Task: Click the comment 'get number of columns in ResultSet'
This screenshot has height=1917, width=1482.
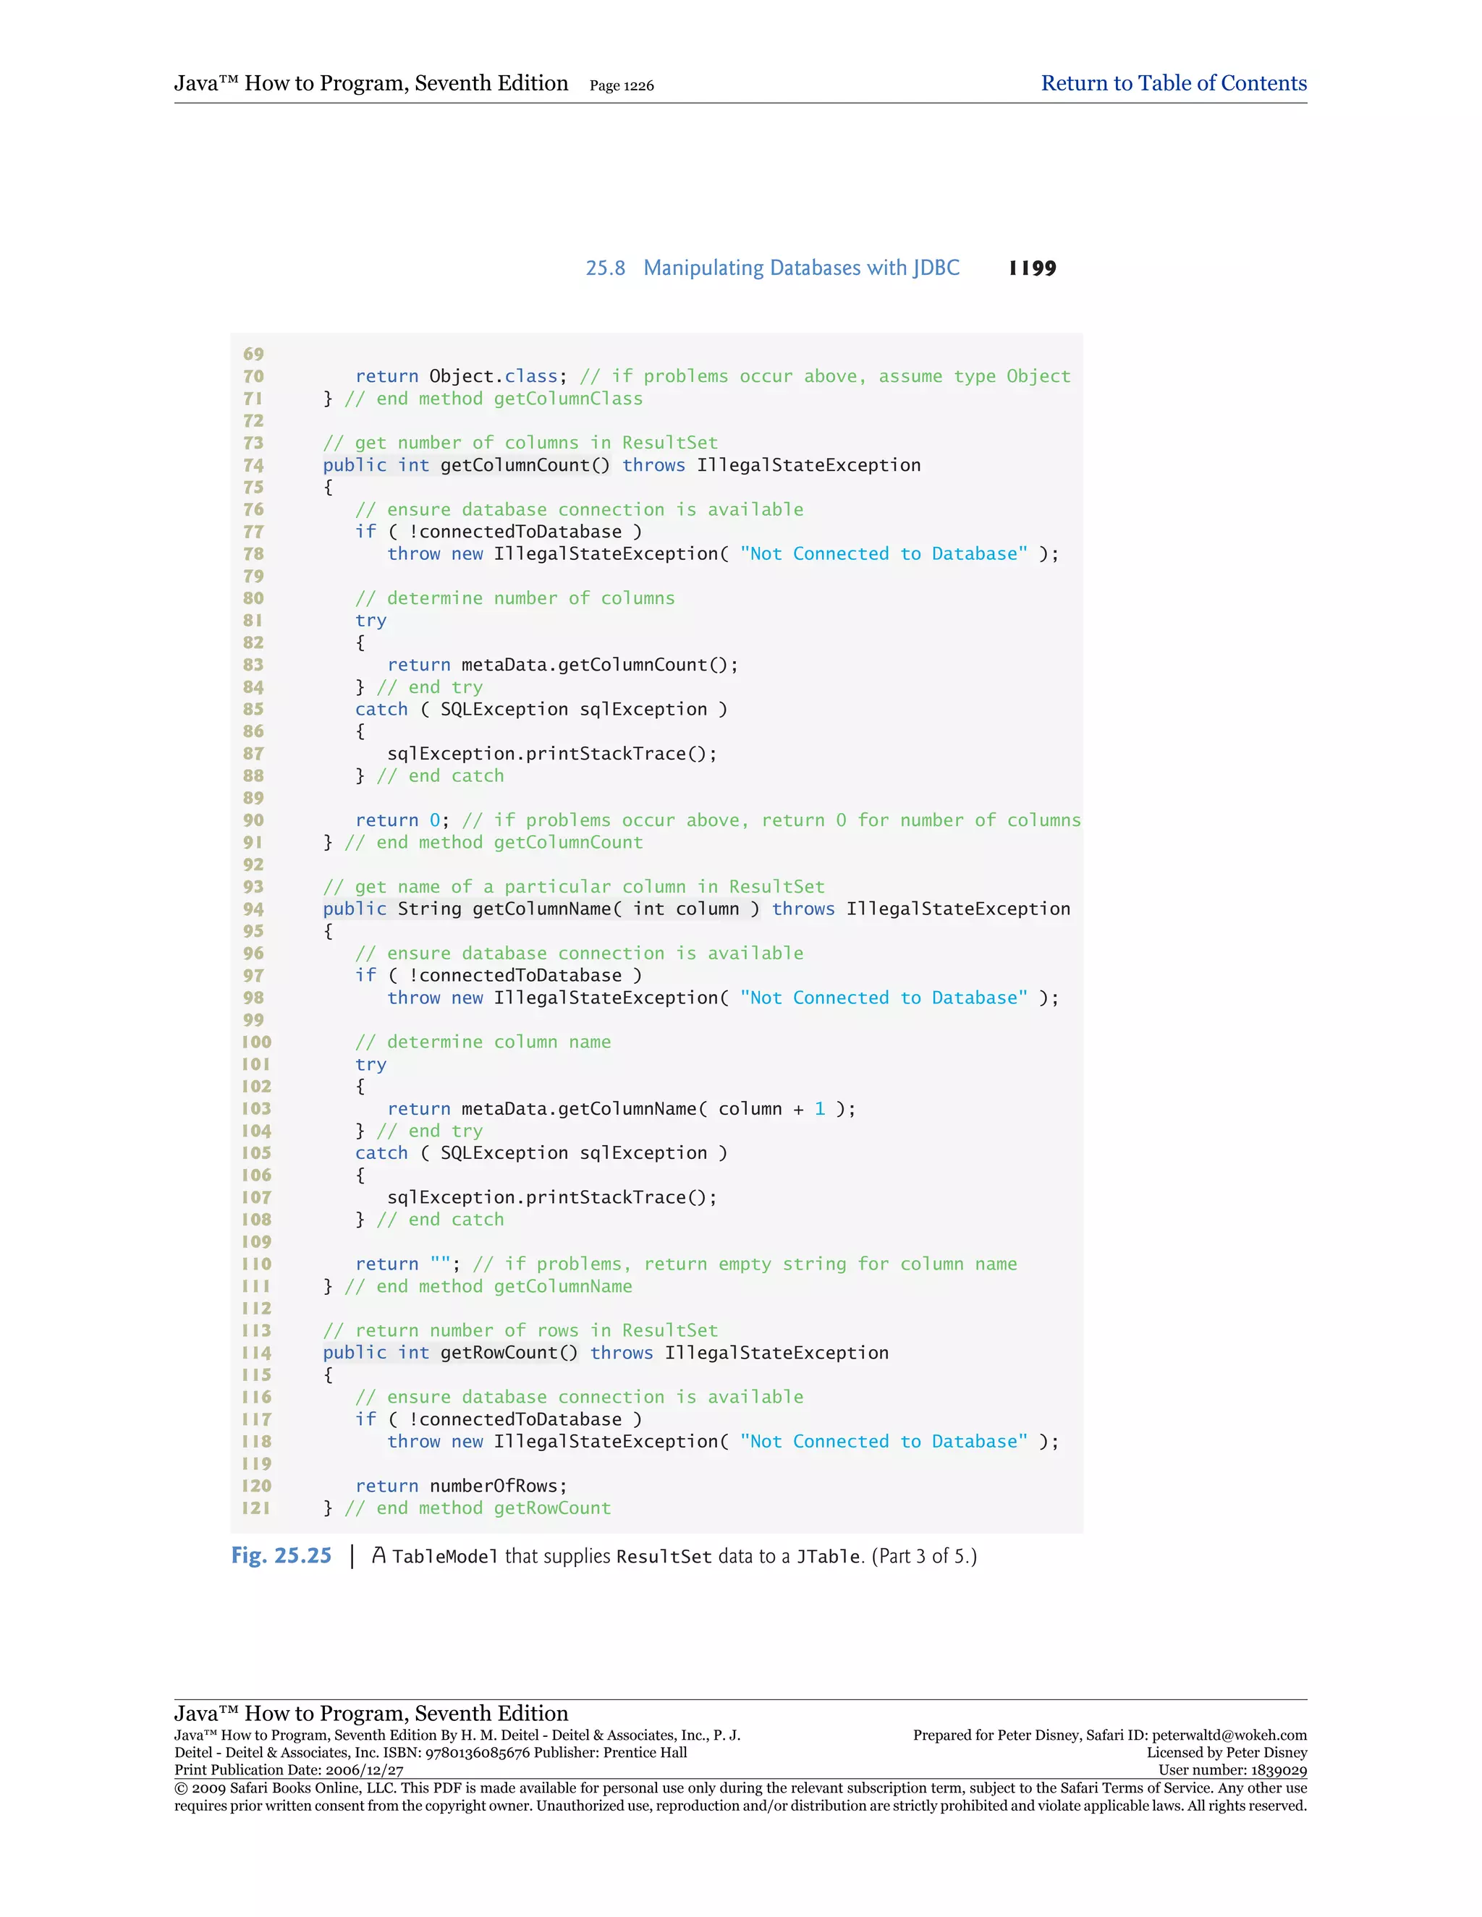Action: pos(520,443)
